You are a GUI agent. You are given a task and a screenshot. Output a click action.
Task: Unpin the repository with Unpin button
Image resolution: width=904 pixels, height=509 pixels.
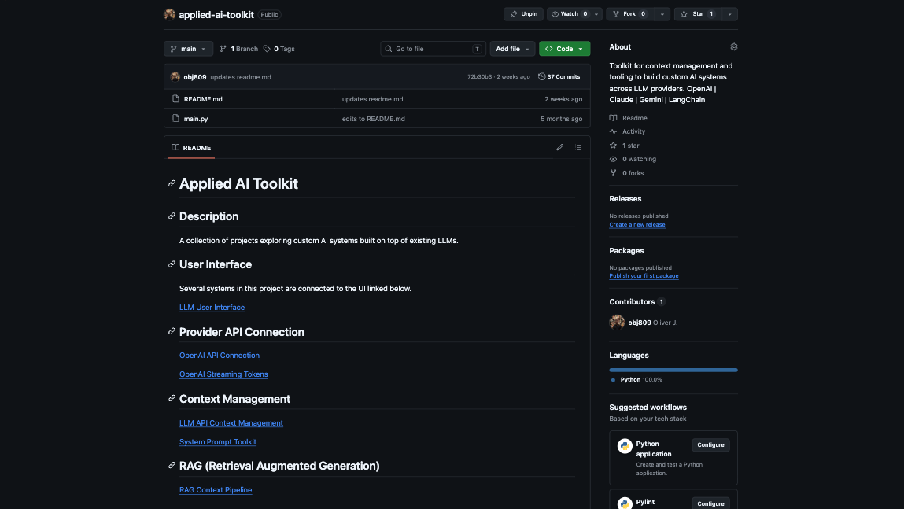[x=523, y=14]
